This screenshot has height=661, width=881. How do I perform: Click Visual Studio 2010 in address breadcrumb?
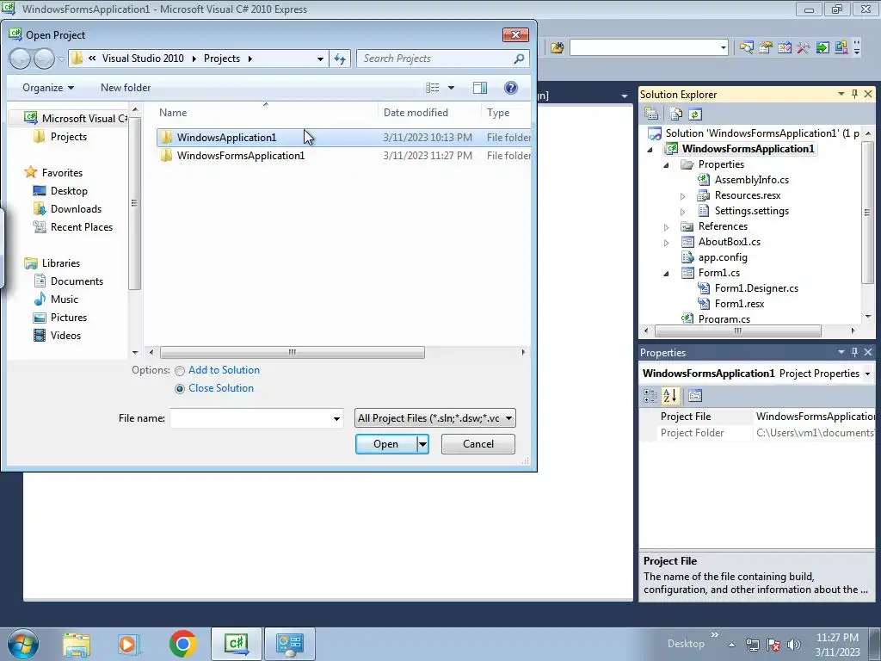[x=143, y=59]
